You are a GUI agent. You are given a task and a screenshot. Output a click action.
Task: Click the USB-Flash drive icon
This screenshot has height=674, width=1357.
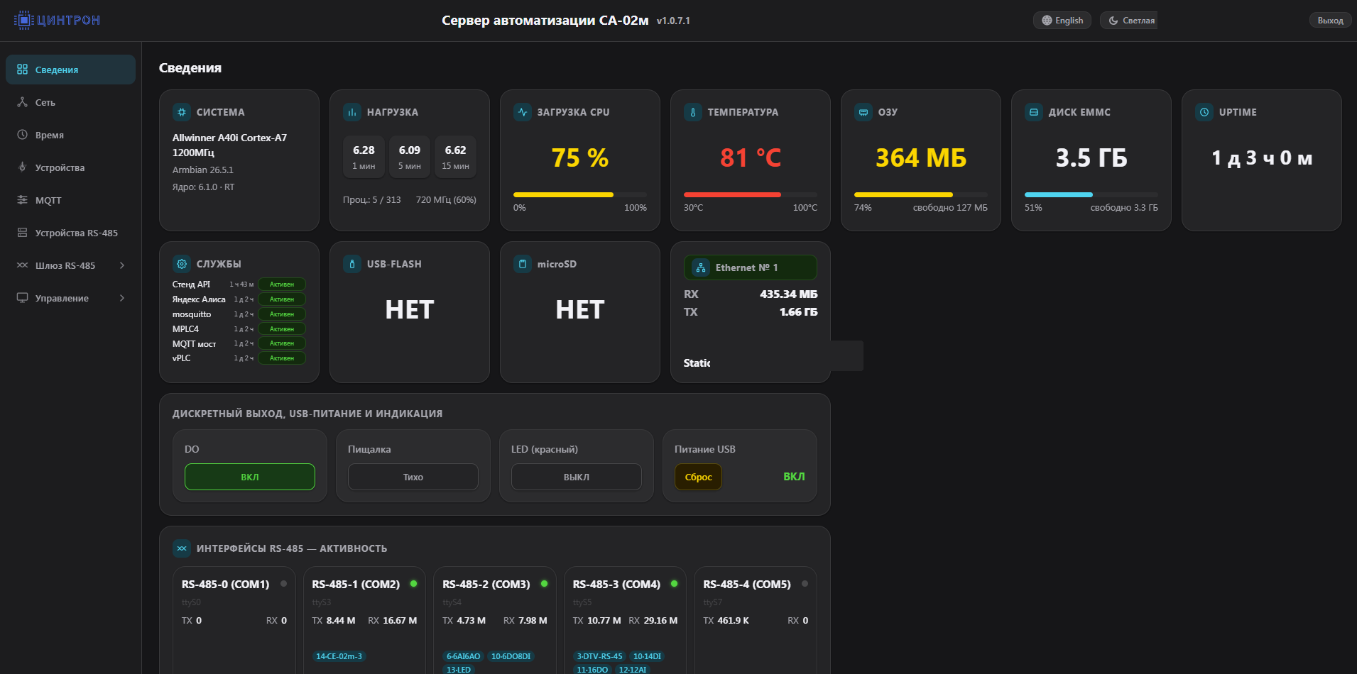click(x=352, y=264)
